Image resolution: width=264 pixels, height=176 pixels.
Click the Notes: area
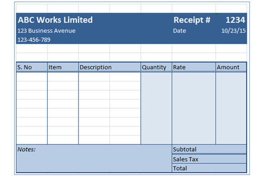[94, 158]
